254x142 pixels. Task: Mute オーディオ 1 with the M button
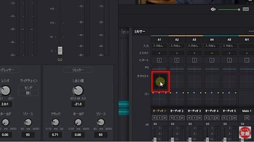point(165,118)
